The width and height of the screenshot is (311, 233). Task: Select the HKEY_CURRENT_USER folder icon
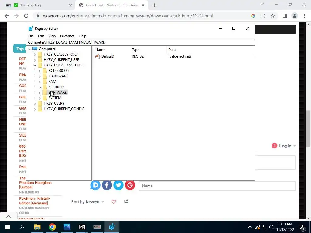click(x=40, y=60)
